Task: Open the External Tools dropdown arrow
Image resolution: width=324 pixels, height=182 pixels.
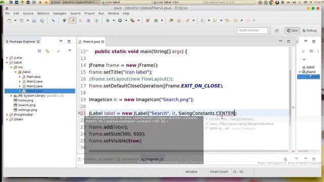Action: pyautogui.click(x=138, y=20)
